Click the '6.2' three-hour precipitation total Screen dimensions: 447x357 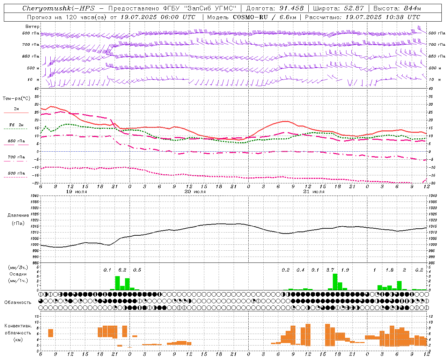click(122, 270)
